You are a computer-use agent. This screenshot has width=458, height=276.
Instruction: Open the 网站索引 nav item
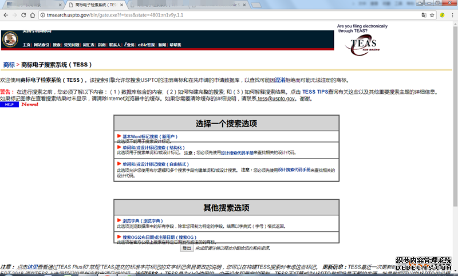(x=41, y=45)
